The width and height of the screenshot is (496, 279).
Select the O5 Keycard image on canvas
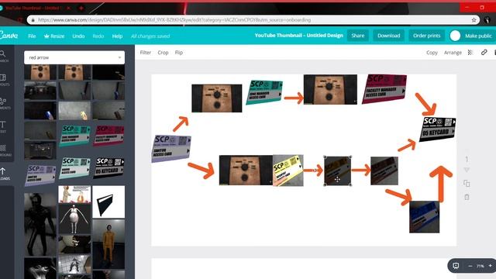tap(438, 129)
